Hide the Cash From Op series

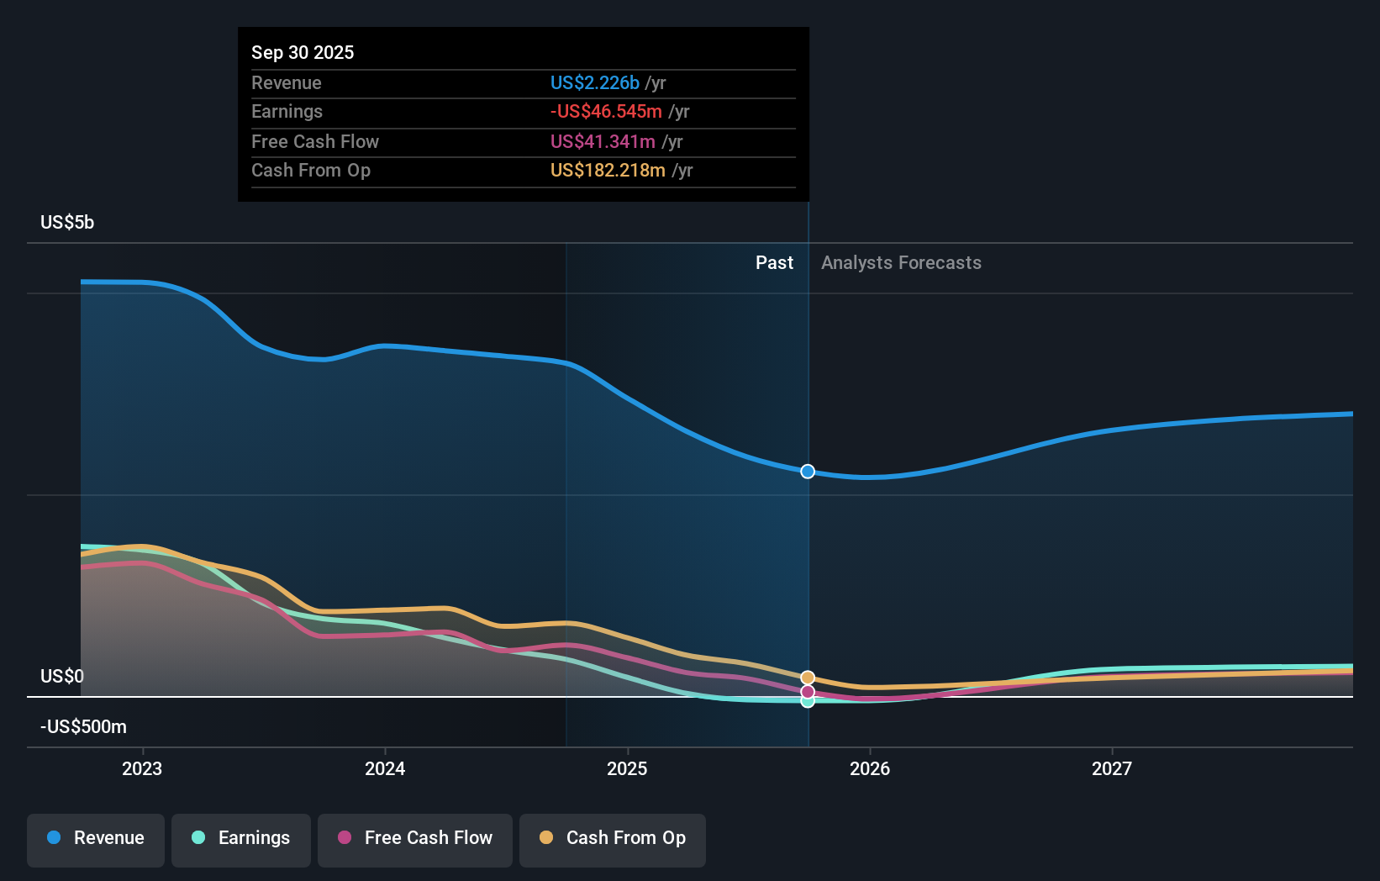[612, 838]
